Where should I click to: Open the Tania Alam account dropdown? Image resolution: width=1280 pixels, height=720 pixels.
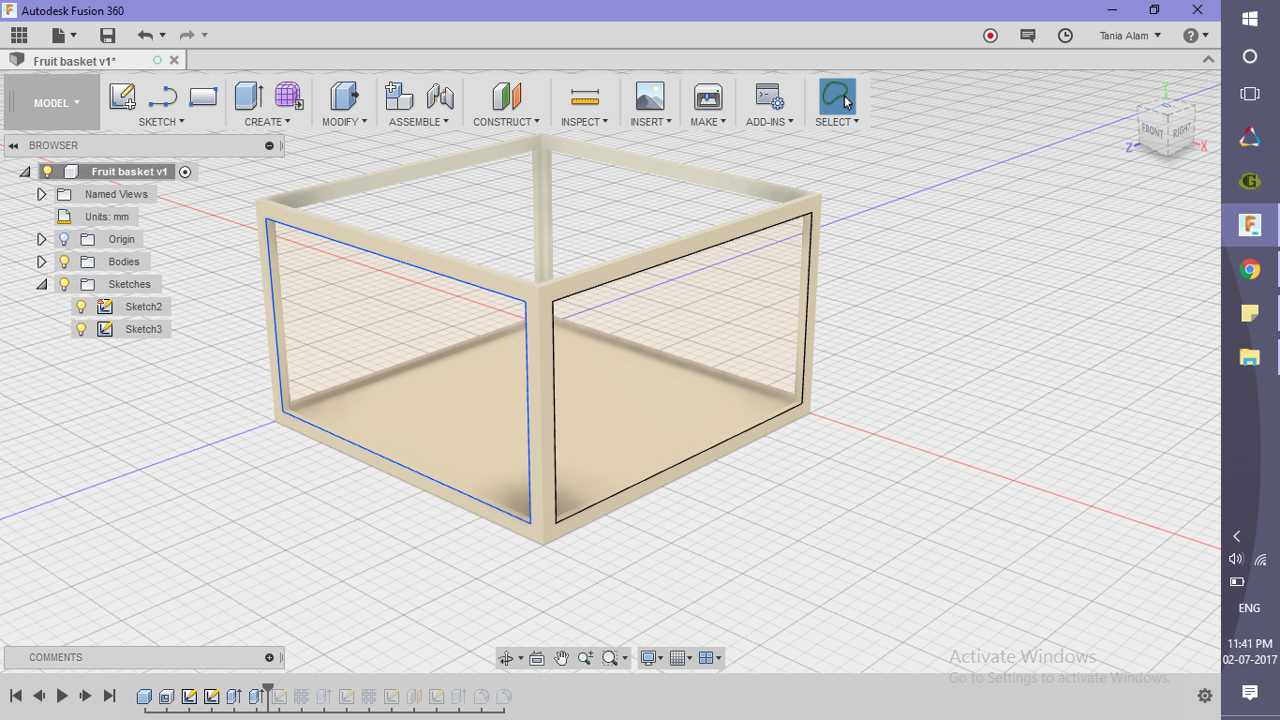(x=1130, y=36)
